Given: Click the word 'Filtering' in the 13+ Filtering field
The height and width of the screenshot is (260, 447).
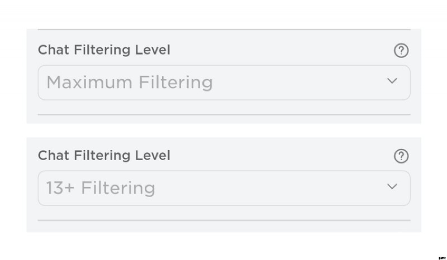Looking at the screenshot, I should (x=118, y=188).
